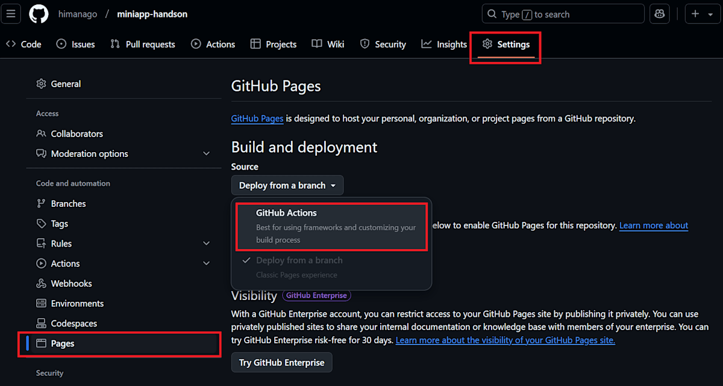Image resolution: width=723 pixels, height=386 pixels.
Task: Open the hamburger navigation menu
Action: click(x=12, y=14)
